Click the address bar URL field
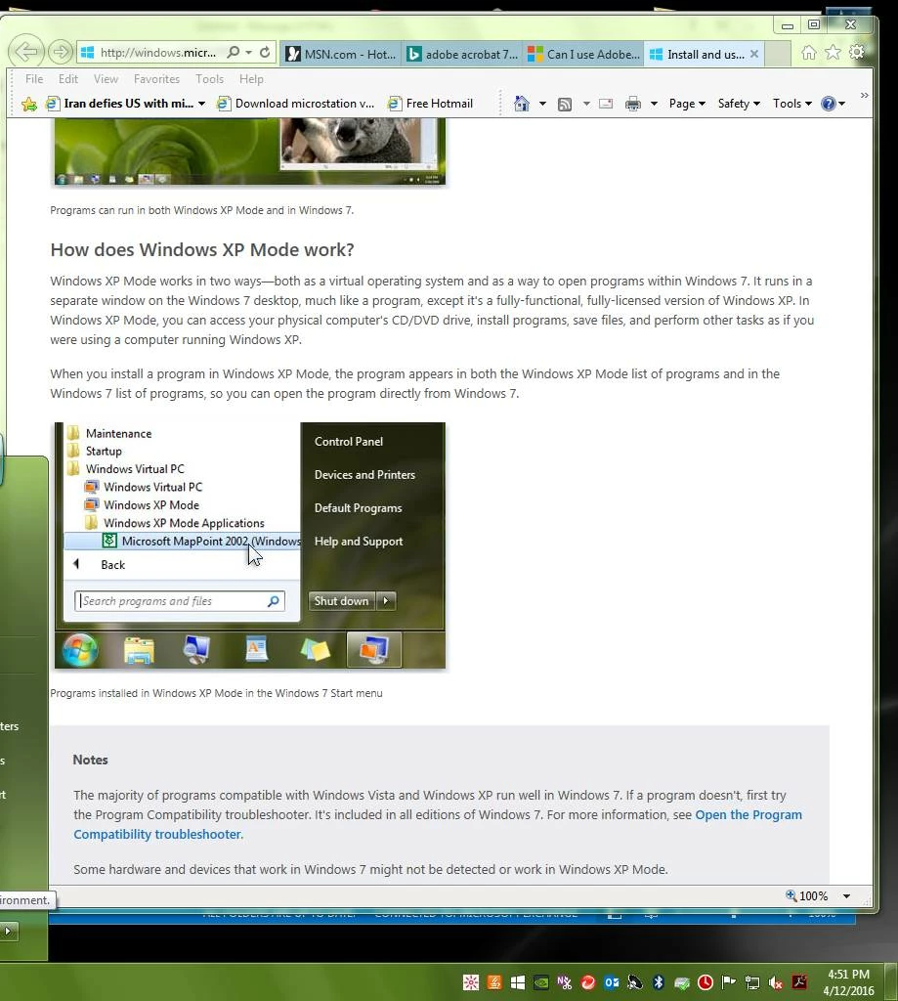 point(157,53)
